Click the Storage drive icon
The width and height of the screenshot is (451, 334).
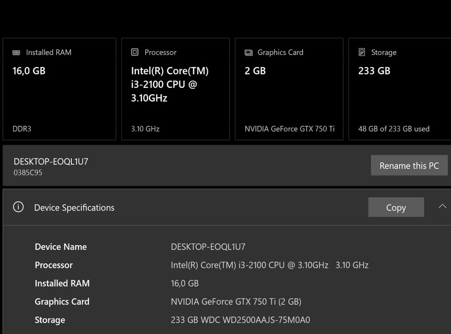pyautogui.click(x=362, y=53)
